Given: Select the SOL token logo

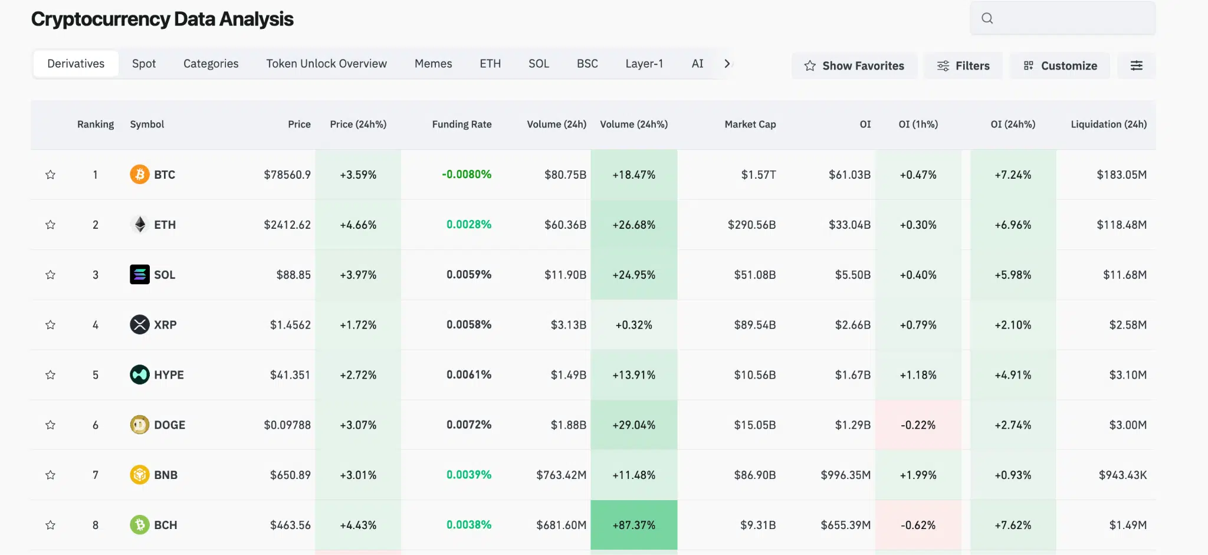Looking at the screenshot, I should coord(139,274).
